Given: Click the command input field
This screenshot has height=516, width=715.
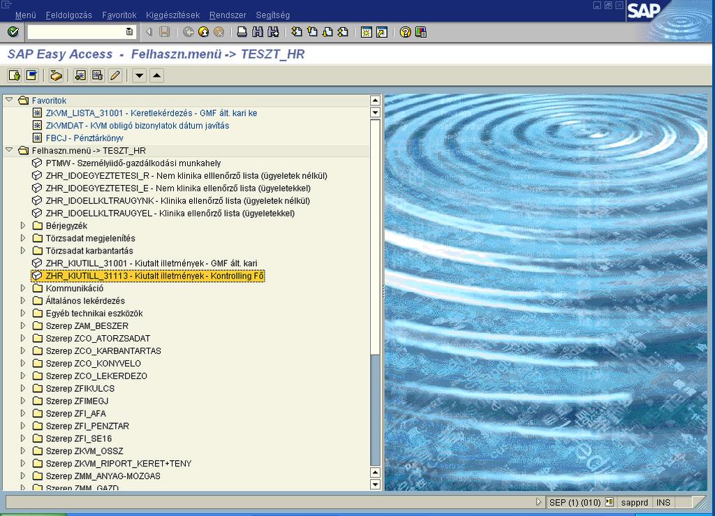Looking at the screenshot, I should coord(76,31).
